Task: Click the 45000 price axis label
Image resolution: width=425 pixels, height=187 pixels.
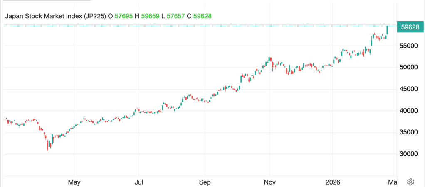Action: pyautogui.click(x=408, y=89)
